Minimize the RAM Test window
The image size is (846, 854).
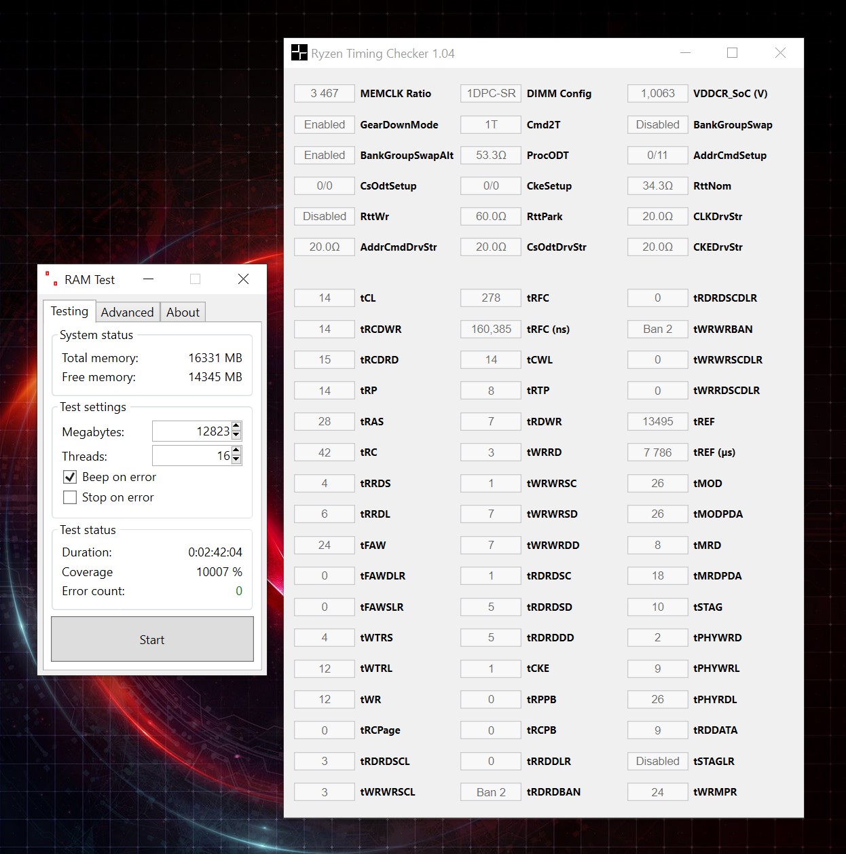pyautogui.click(x=149, y=279)
